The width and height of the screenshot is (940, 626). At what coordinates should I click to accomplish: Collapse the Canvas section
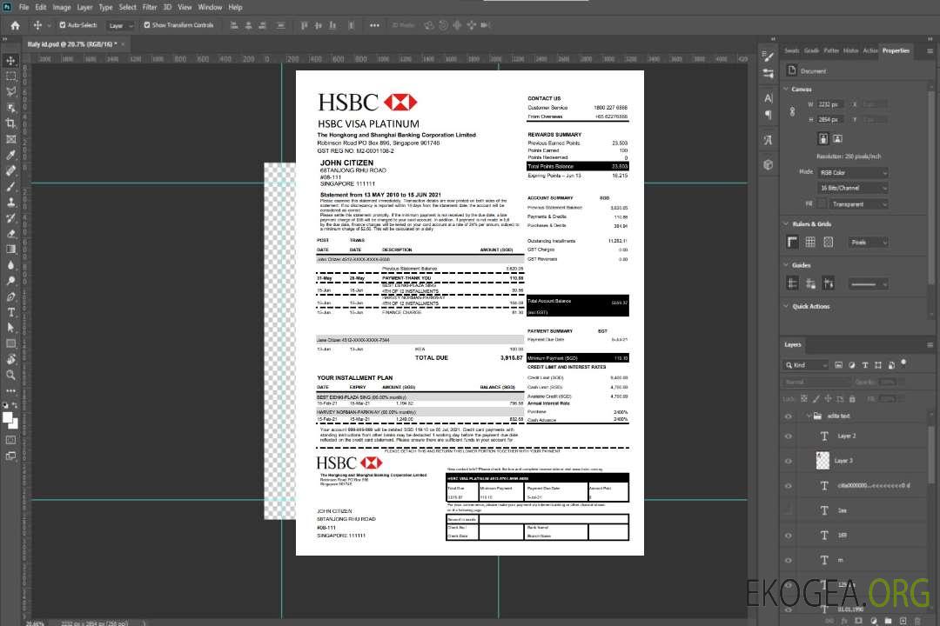[x=786, y=90]
